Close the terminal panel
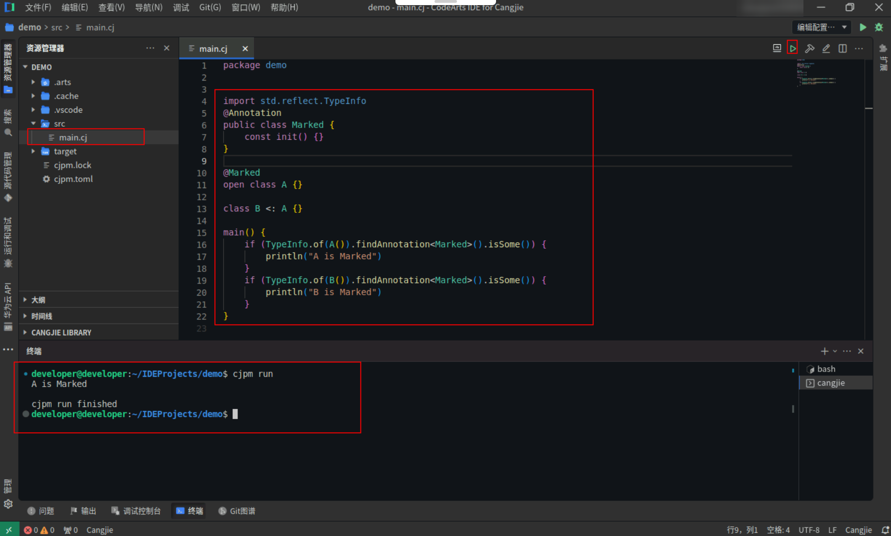Screen dimensions: 891x536 (861, 351)
